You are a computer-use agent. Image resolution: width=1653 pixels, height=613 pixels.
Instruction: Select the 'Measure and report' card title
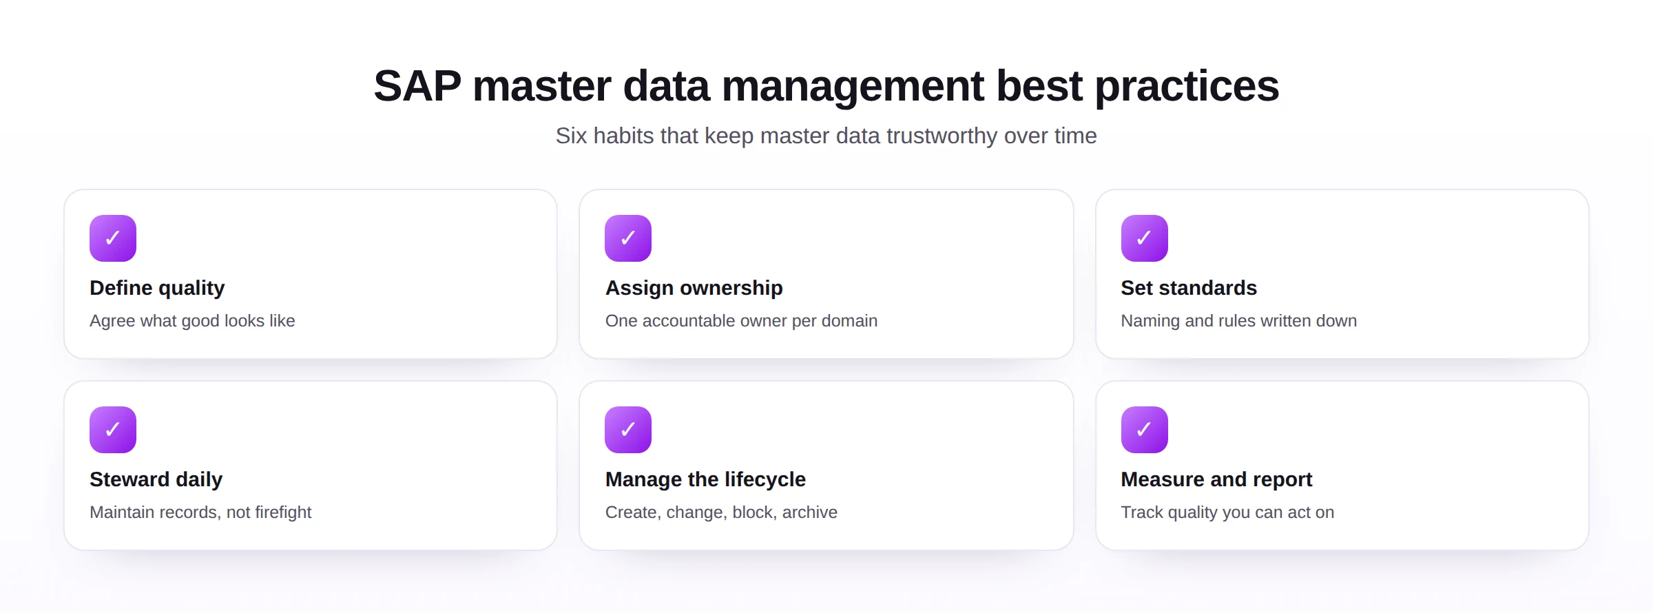1216,479
